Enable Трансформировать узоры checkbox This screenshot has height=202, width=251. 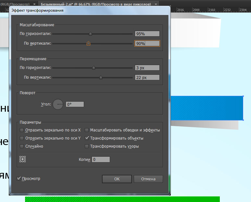(87, 146)
